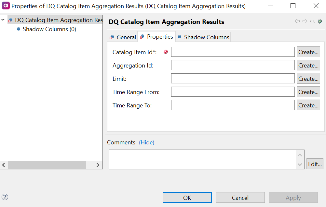Click the help question mark icon
Viewport: 326px width, 207px height.
click(x=5, y=197)
